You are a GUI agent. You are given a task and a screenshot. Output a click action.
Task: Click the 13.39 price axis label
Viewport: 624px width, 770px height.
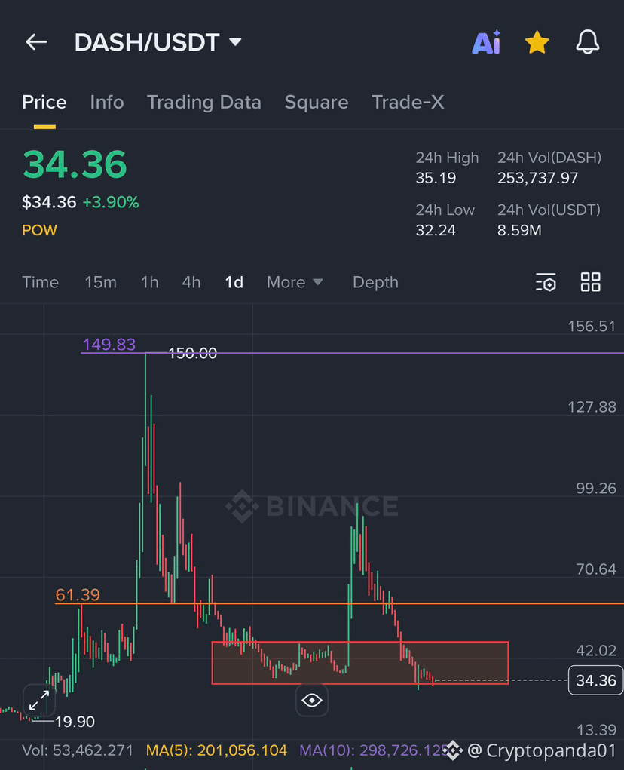click(596, 730)
